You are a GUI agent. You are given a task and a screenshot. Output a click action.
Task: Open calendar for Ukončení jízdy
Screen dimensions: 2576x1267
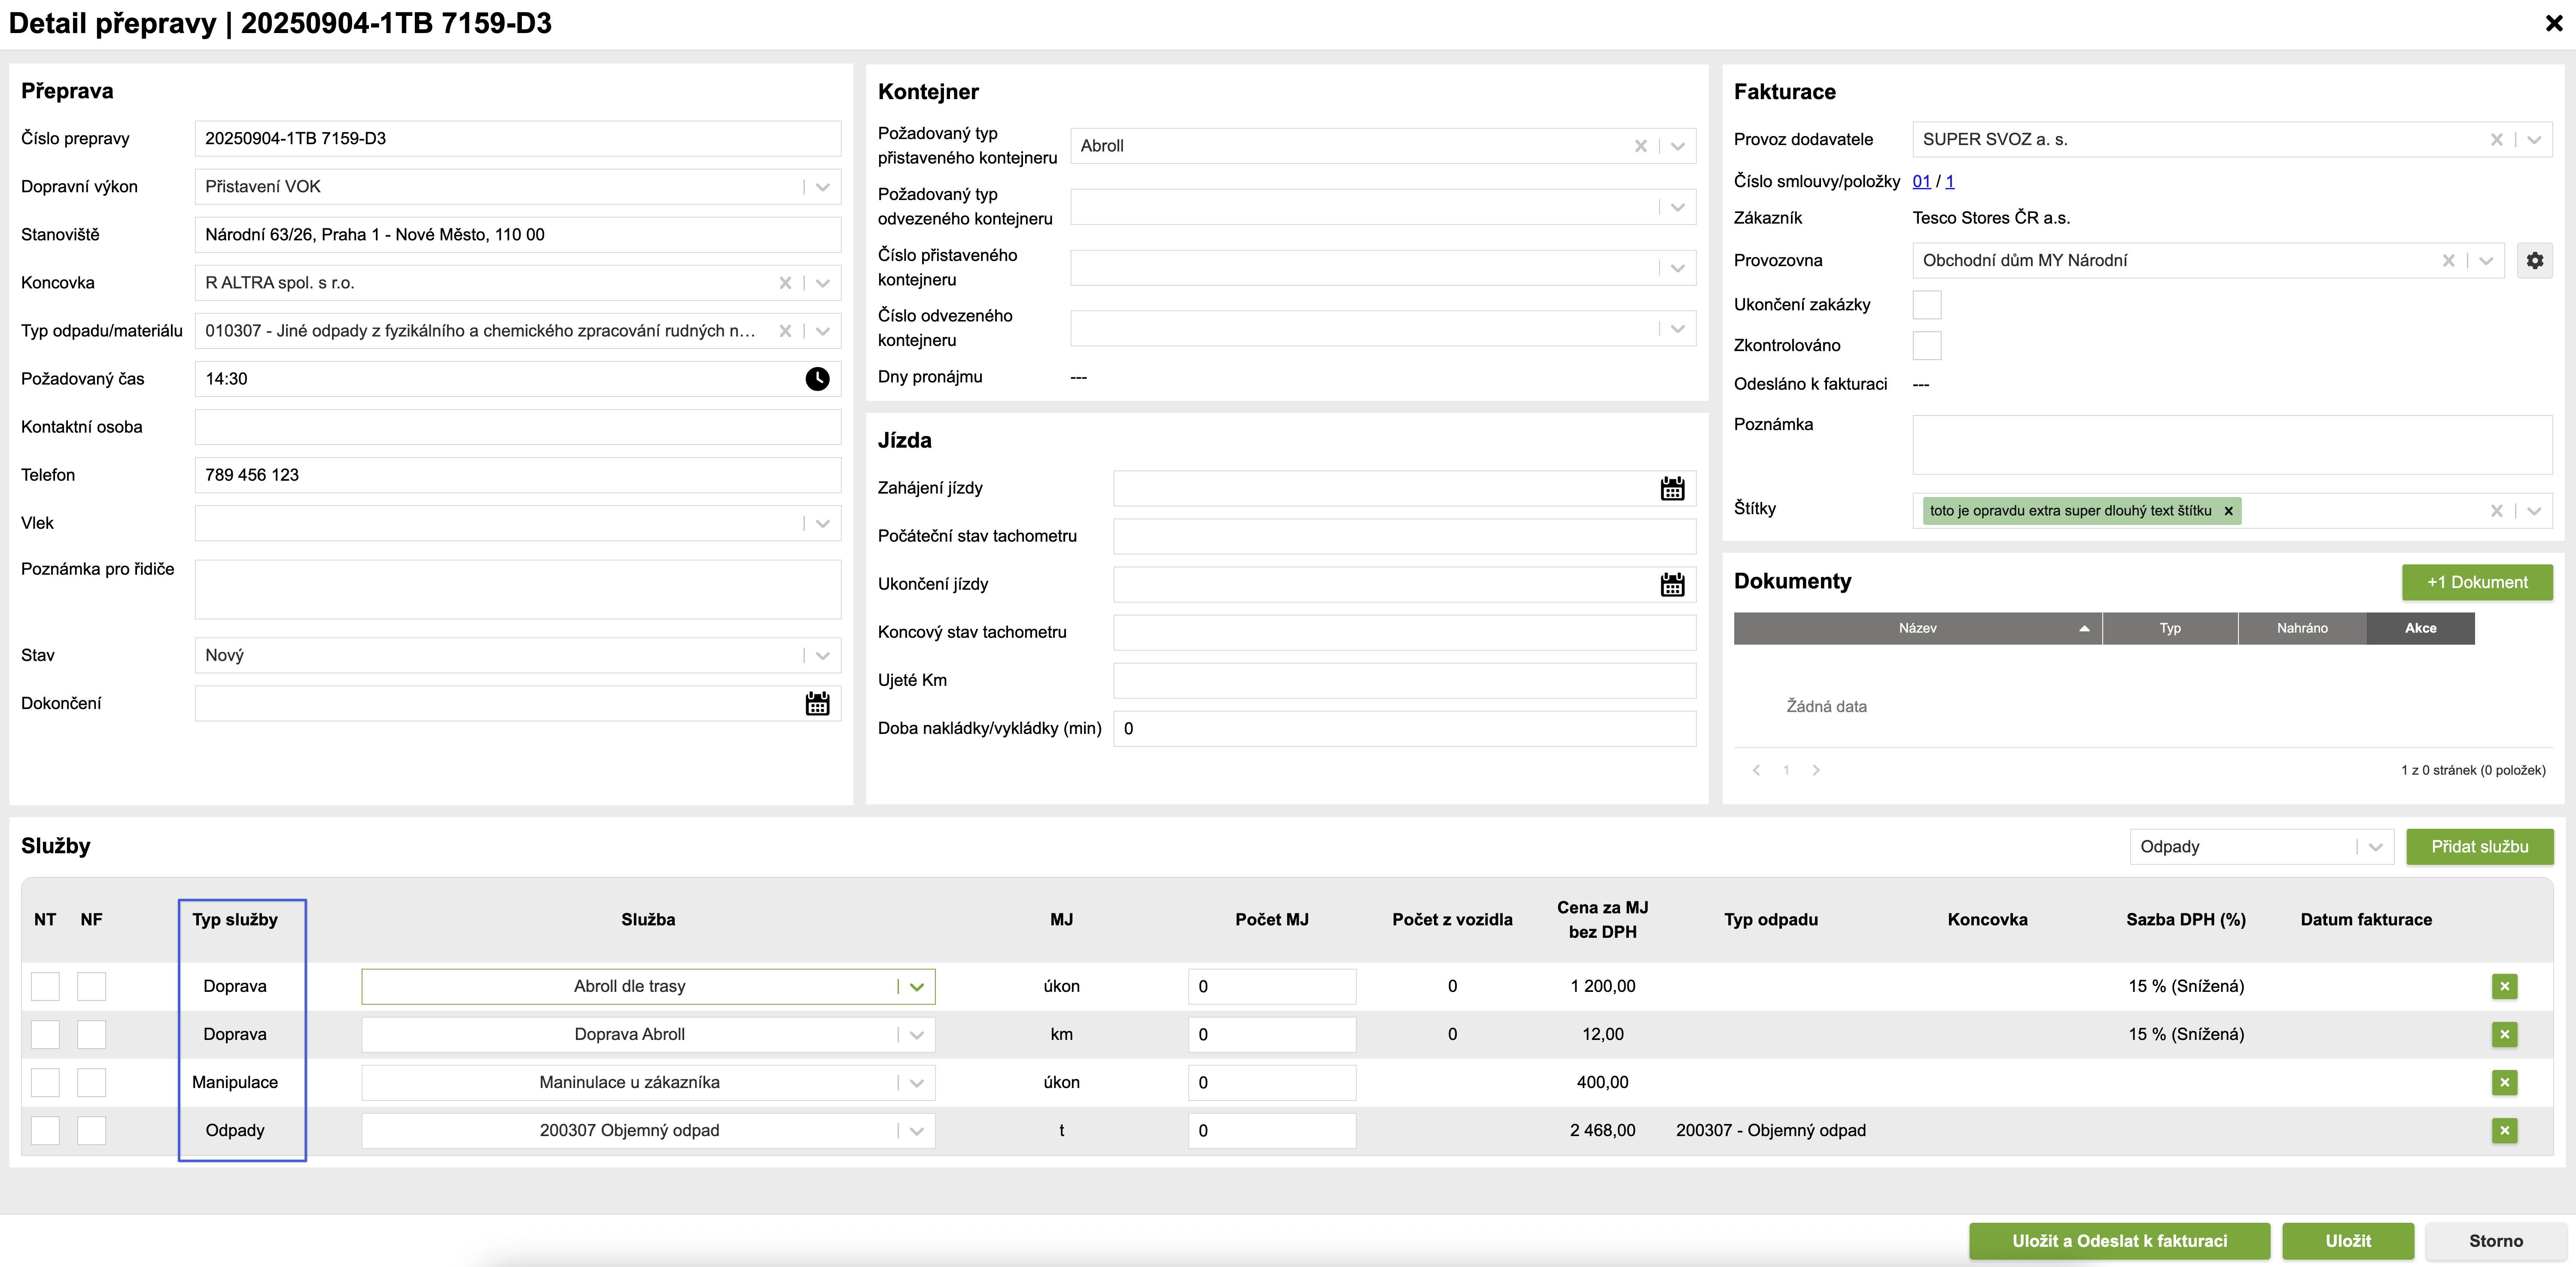click(1672, 585)
